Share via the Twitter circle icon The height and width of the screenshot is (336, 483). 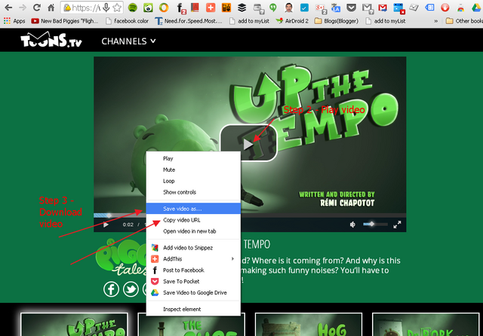131,289
